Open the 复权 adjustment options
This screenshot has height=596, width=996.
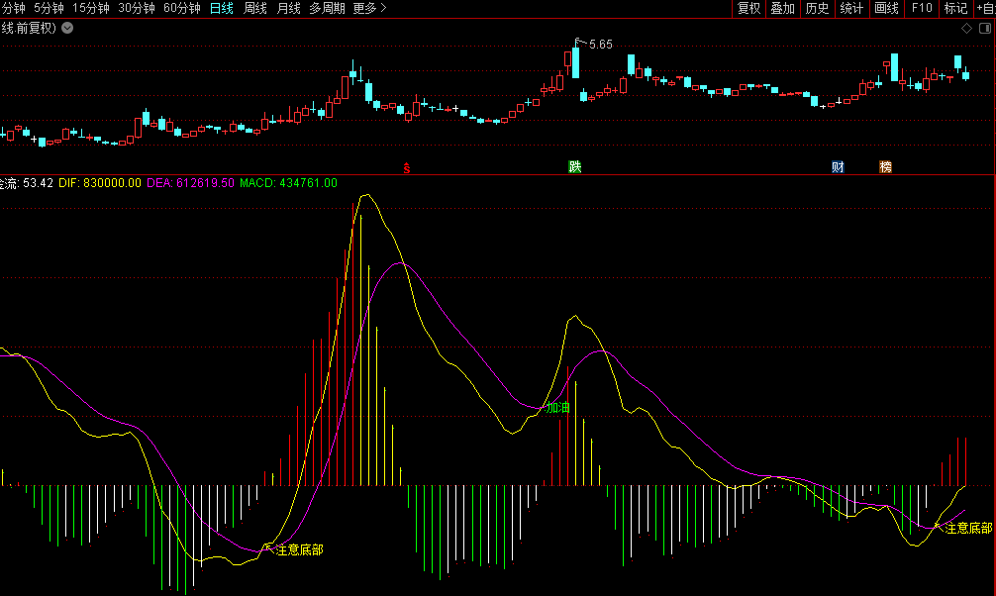pos(748,8)
